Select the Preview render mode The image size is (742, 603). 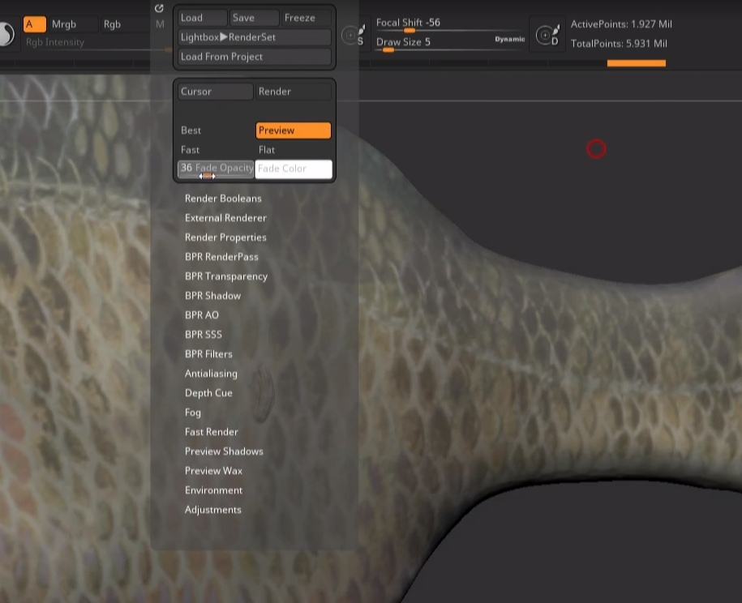point(293,130)
